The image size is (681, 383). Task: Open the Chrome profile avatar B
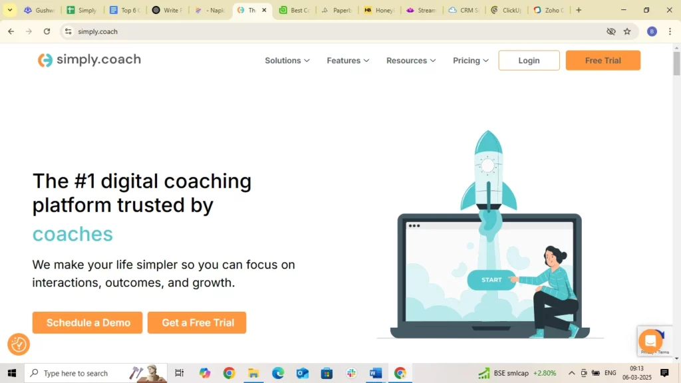point(652,31)
